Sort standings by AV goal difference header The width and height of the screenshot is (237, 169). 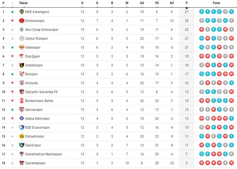(172, 3)
